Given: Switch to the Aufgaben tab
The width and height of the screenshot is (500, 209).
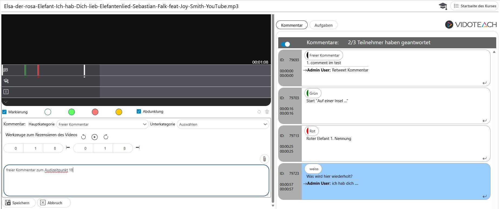Looking at the screenshot, I should tap(323, 25).
